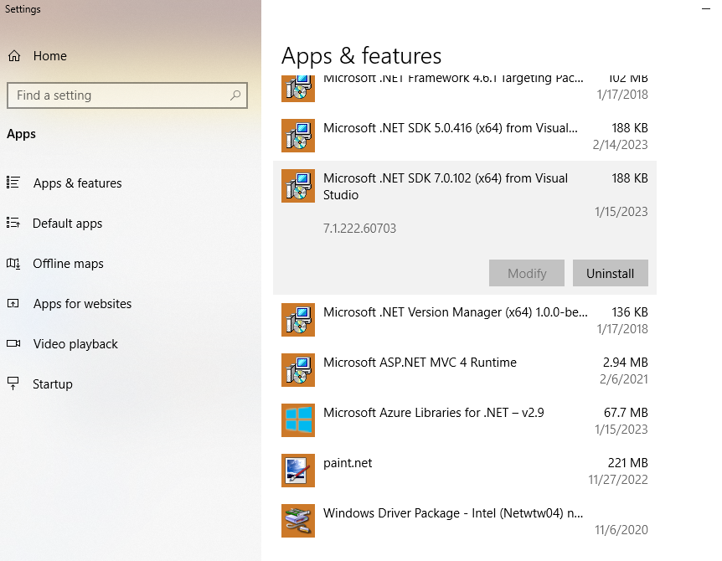Click the Microsoft .NET SDK 7.0.102 title
722x561 pixels.
(446, 187)
